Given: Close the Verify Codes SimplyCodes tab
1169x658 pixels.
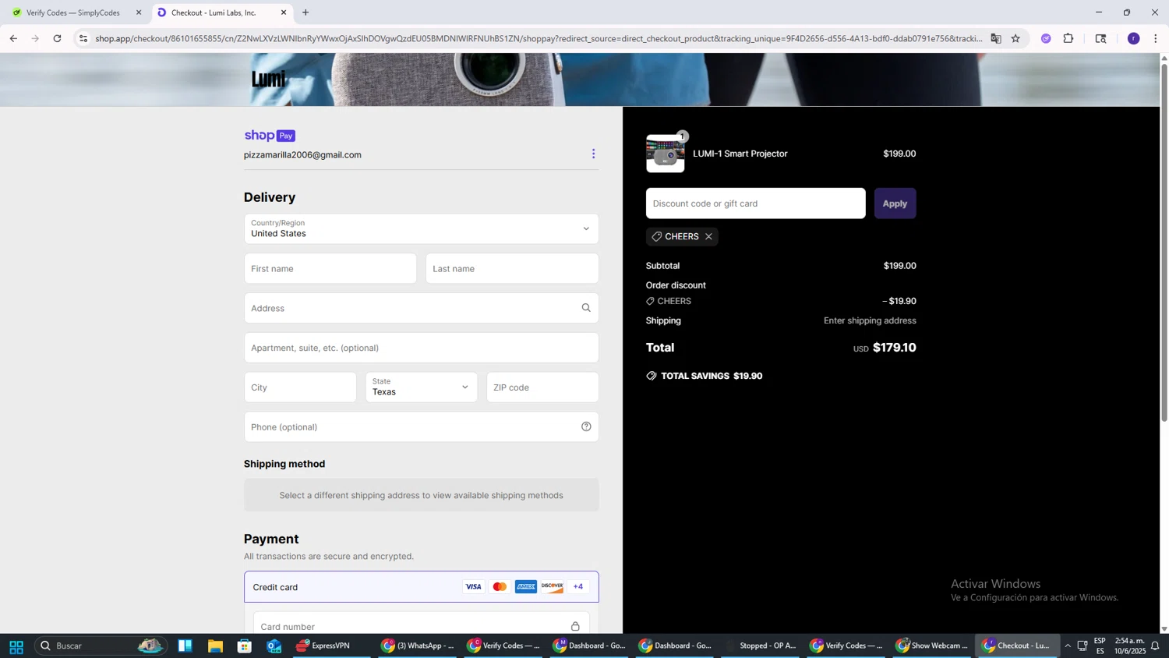Looking at the screenshot, I should click(x=139, y=12).
